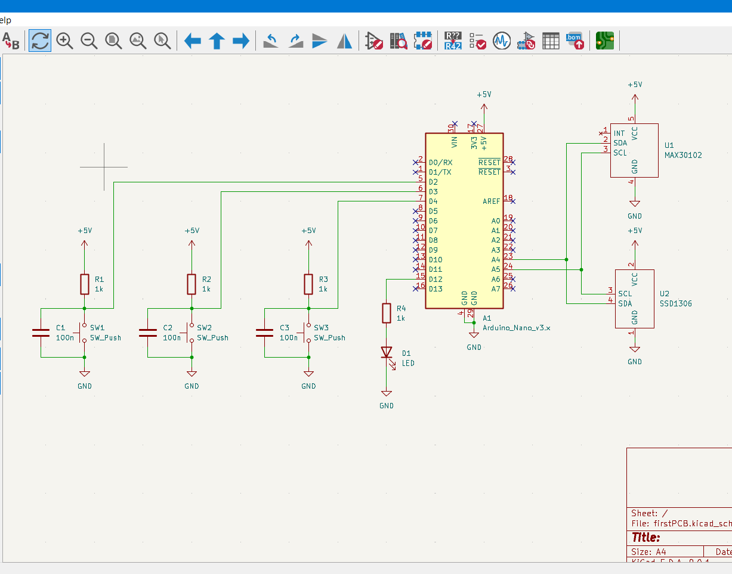Image resolution: width=732 pixels, height=574 pixels.
Task: Open the Footprint Editor
Action: click(423, 41)
